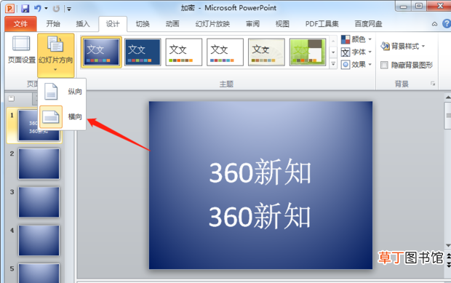Open the 幻灯片放映 (Slide Show) tab

click(212, 24)
